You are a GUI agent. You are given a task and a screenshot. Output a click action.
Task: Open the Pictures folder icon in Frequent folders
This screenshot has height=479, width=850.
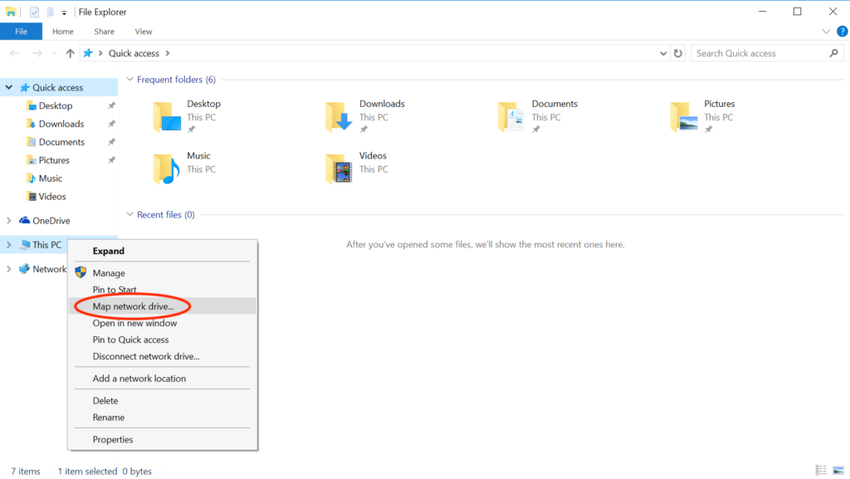coord(684,116)
